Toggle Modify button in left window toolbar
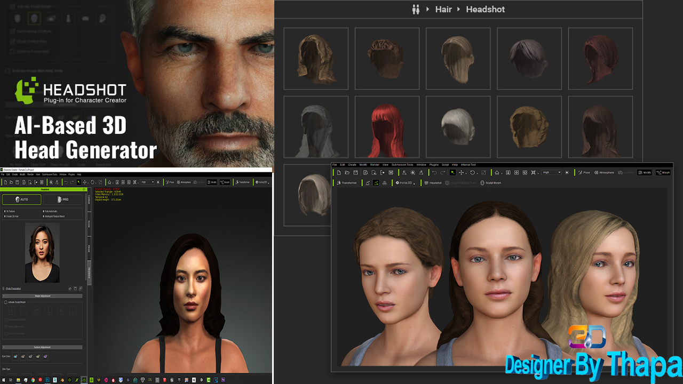The width and height of the screenshot is (683, 384). 212,182
